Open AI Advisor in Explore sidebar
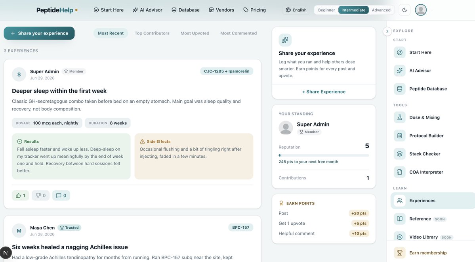Image resolution: width=475 pixels, height=262 pixels. point(433,71)
